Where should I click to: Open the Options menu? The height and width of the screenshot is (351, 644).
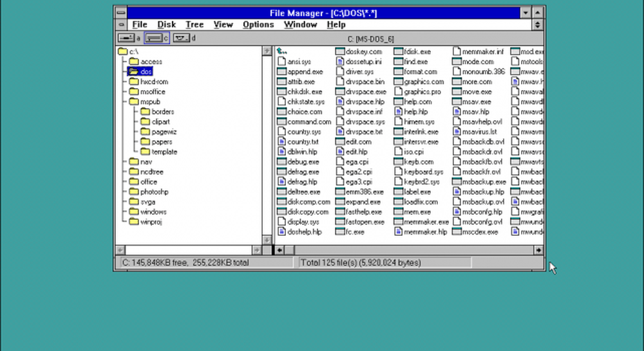[258, 24]
